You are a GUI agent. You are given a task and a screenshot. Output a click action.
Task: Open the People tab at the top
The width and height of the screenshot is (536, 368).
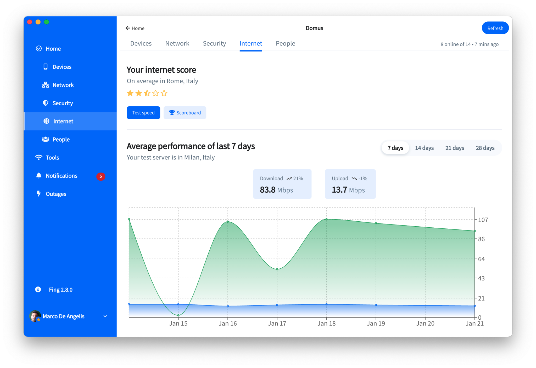tap(285, 43)
